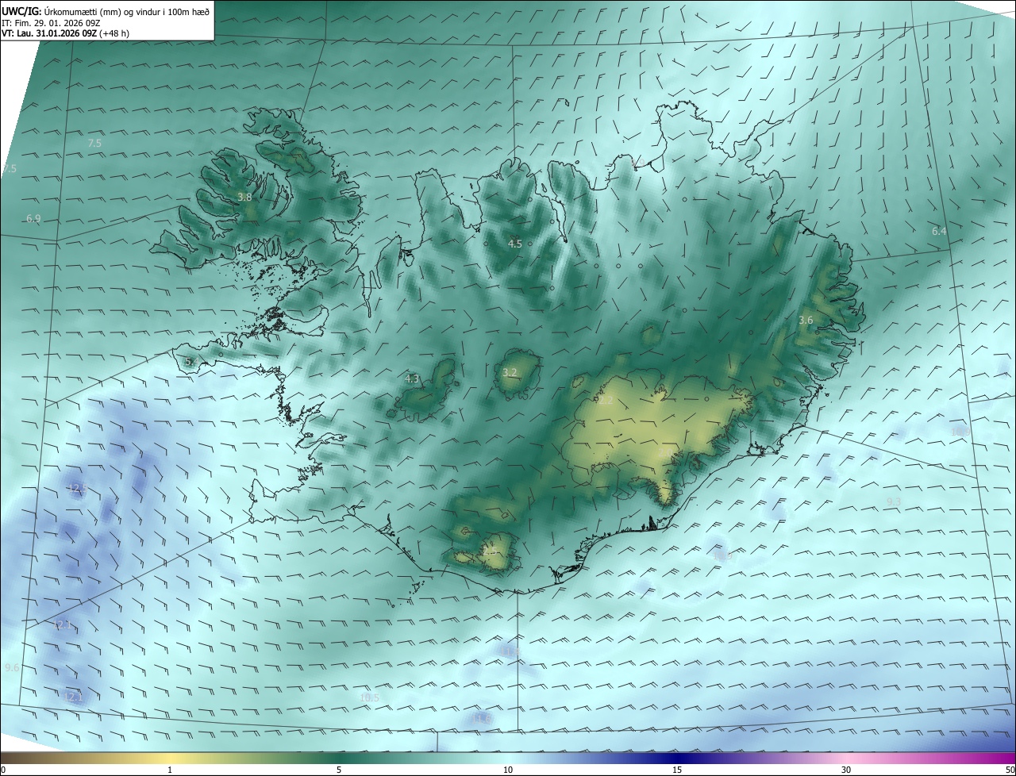Click the '4.5' value in north Iceland
Screen dimensions: 1016x776
click(515, 244)
